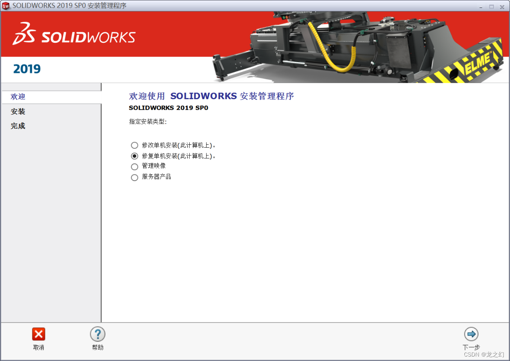Choose the 服务器产品 radio option

click(134, 177)
